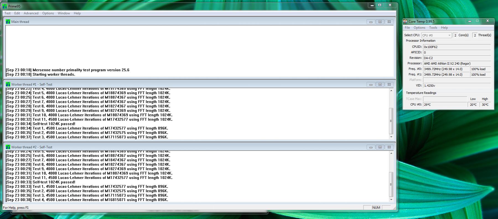
Task: Click the empty TCase Max field
Action: pos(445,99)
